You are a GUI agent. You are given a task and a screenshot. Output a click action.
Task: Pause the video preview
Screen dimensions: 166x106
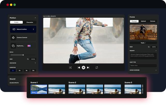coord(83,68)
